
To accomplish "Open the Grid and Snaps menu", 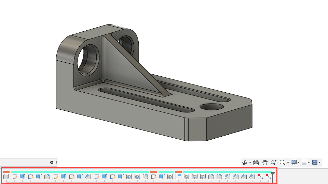I will [304, 163].
